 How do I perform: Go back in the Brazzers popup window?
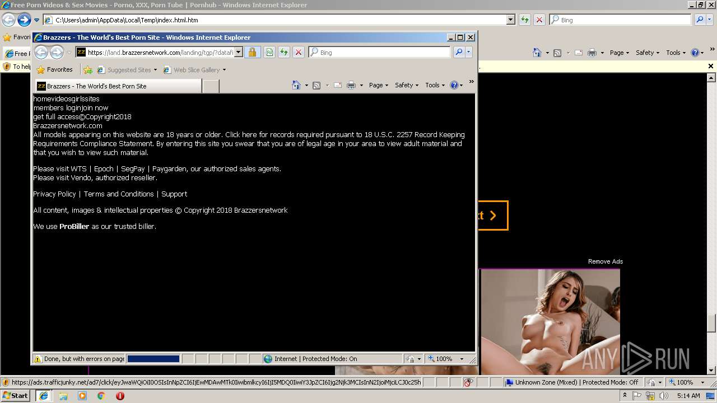41,52
